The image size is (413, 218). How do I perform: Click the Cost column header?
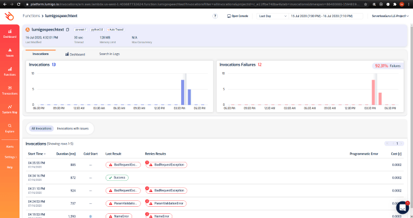click(396, 154)
